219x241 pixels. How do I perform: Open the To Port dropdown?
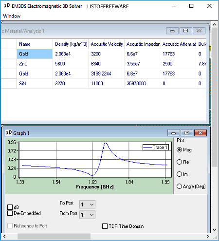pyautogui.click(x=87, y=204)
